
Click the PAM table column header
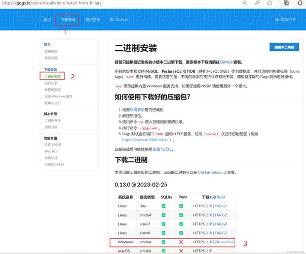coord(183,197)
